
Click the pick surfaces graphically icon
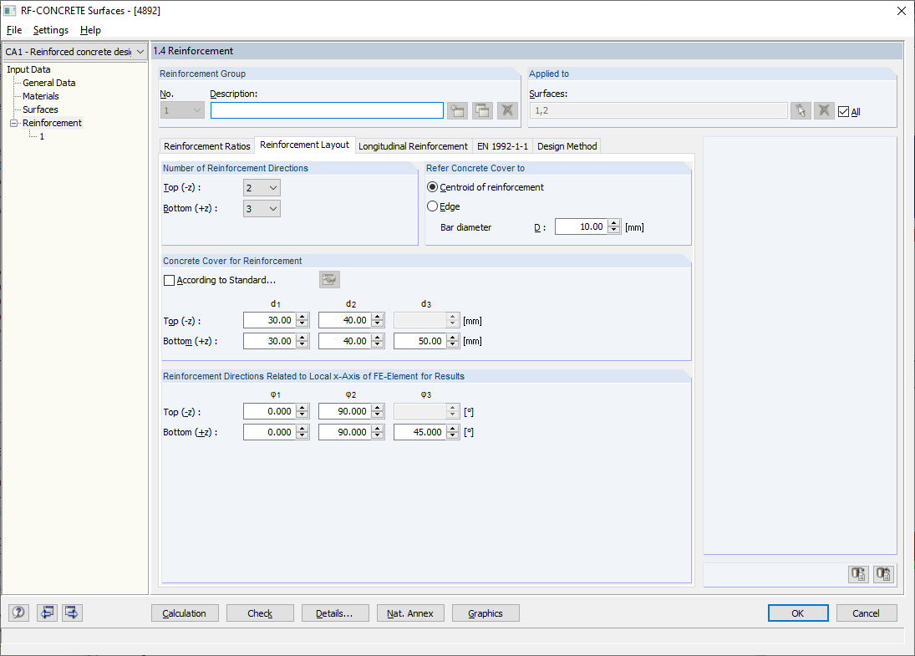coord(801,110)
